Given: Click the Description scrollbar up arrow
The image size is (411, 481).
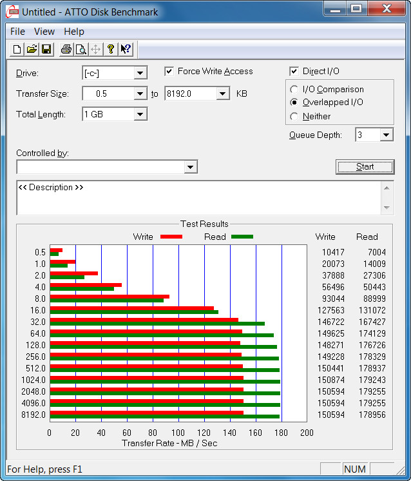Looking at the screenshot, I should tap(387, 188).
